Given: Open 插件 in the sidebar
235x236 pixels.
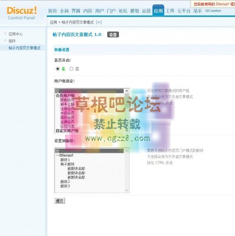Looking at the screenshot, I should pos(12,41).
